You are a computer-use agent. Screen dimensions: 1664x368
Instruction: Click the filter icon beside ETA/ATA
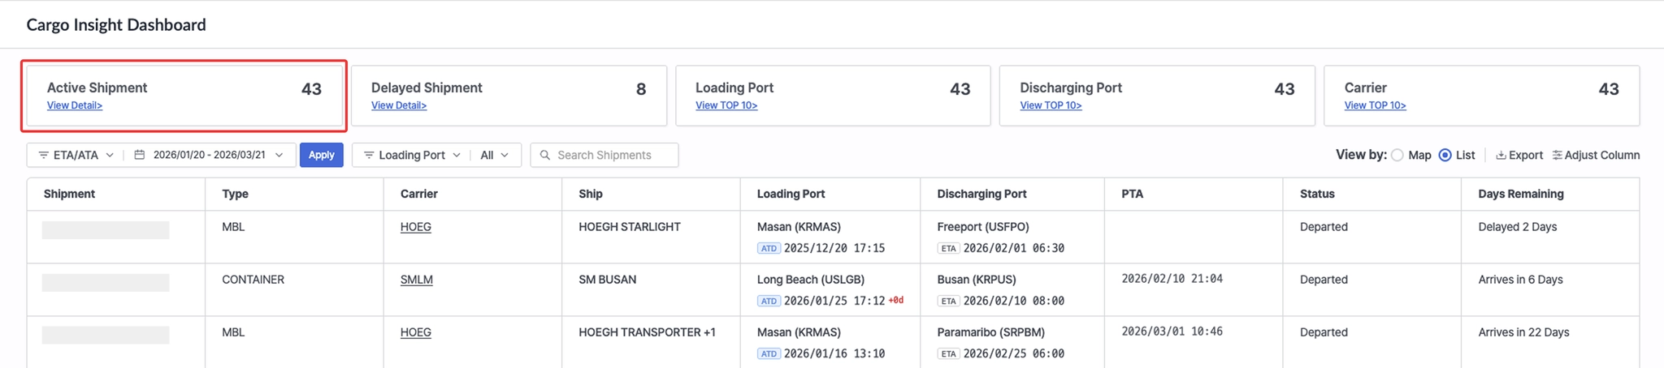(x=44, y=155)
